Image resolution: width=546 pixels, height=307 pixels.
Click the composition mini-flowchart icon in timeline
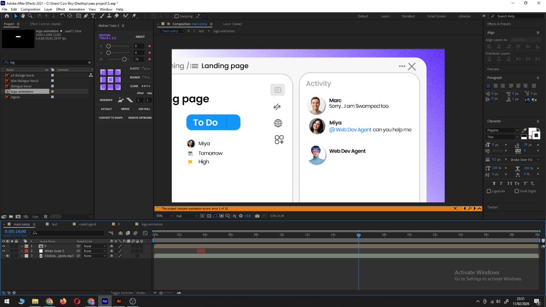coord(111,233)
